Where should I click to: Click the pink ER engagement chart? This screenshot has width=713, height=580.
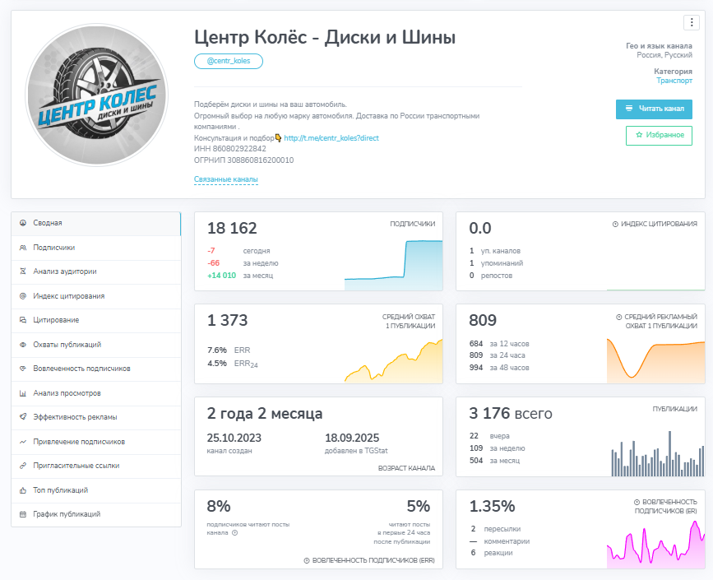pyautogui.click(x=655, y=545)
